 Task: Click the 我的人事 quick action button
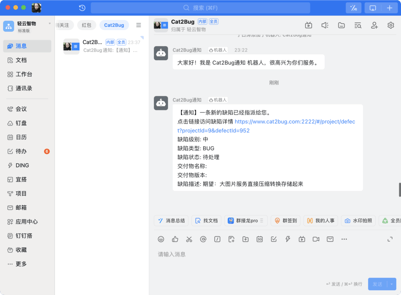[321, 220]
